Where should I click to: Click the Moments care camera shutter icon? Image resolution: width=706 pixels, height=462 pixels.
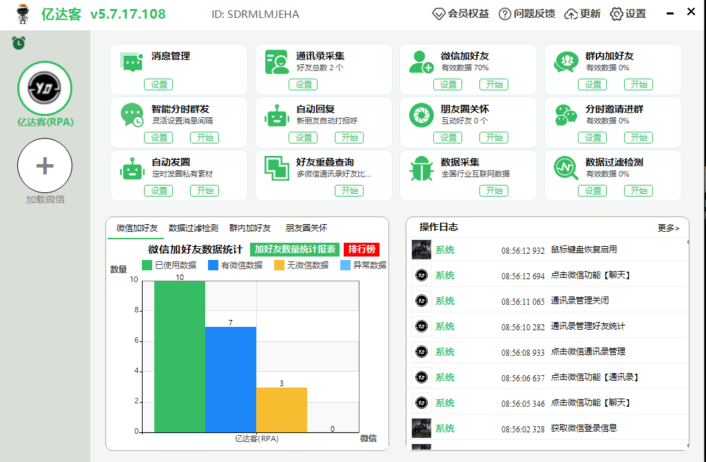pos(421,115)
